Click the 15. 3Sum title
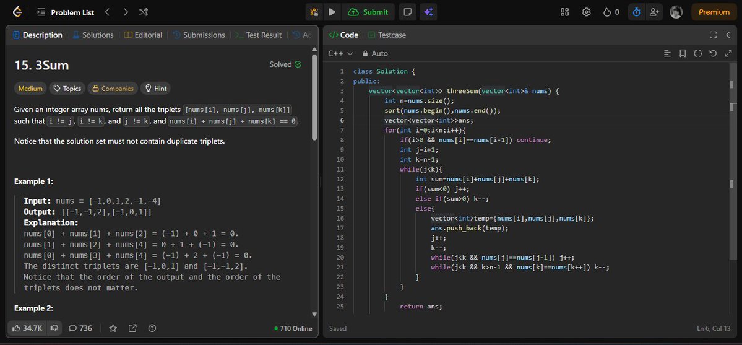The width and height of the screenshot is (742, 345). point(41,66)
